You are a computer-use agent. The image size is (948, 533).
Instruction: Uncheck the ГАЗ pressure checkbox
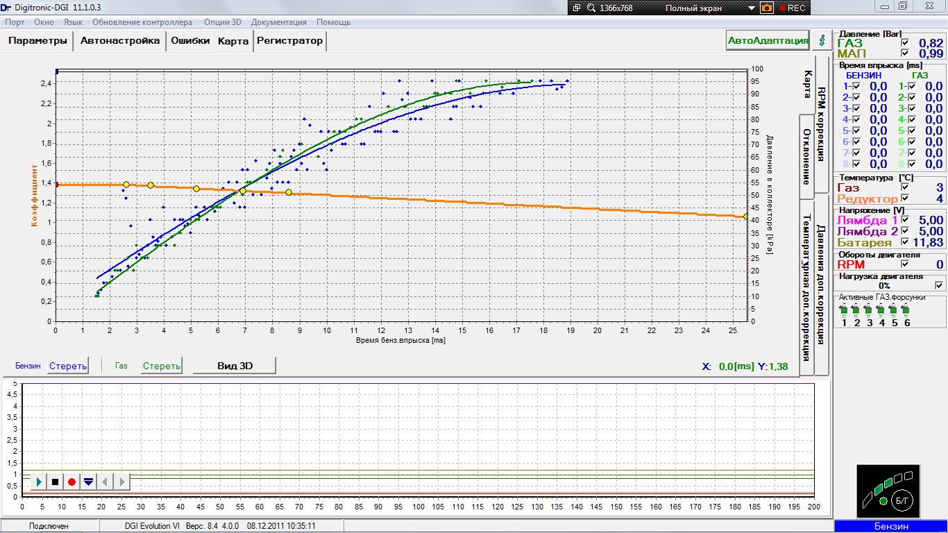(x=904, y=43)
